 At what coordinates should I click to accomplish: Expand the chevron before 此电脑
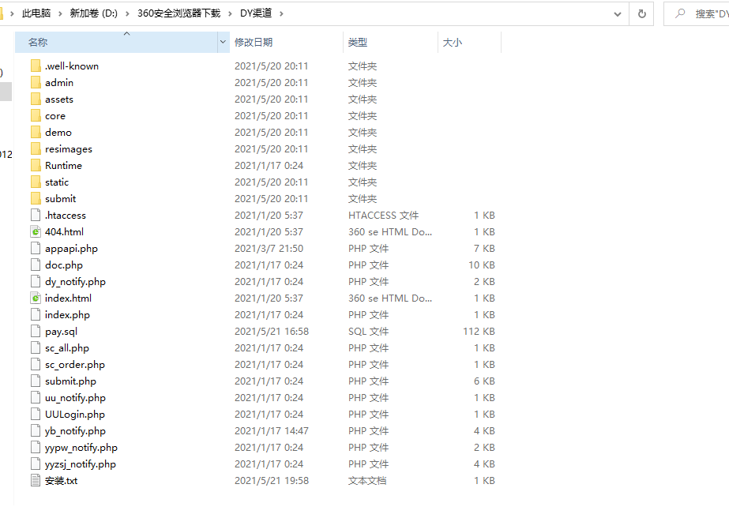(x=12, y=14)
